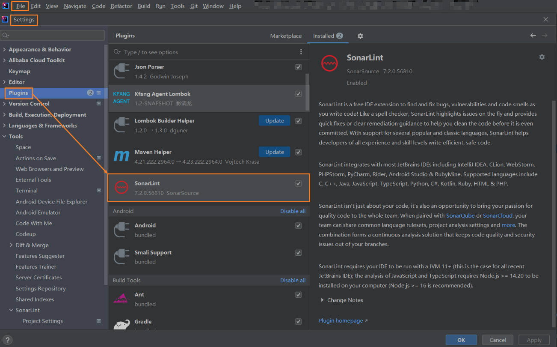The image size is (557, 347).
Task: Open the Navigate menu
Action: point(75,6)
